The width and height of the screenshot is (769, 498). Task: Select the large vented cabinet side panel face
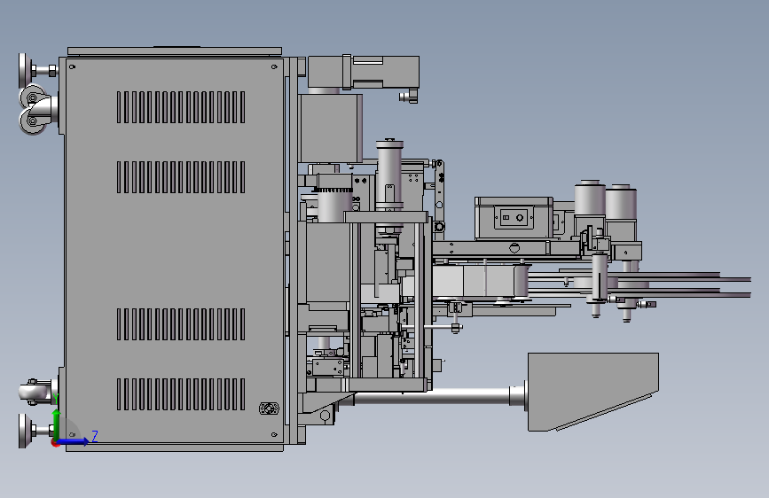[174, 251]
